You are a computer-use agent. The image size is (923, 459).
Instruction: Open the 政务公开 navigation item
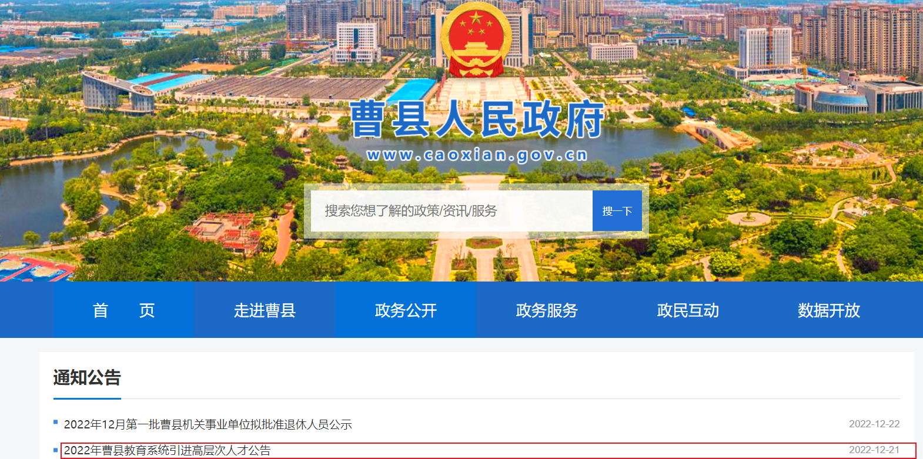[x=406, y=310]
